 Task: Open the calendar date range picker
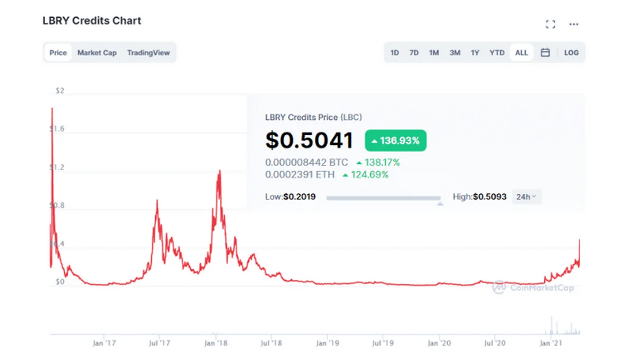[x=545, y=52]
